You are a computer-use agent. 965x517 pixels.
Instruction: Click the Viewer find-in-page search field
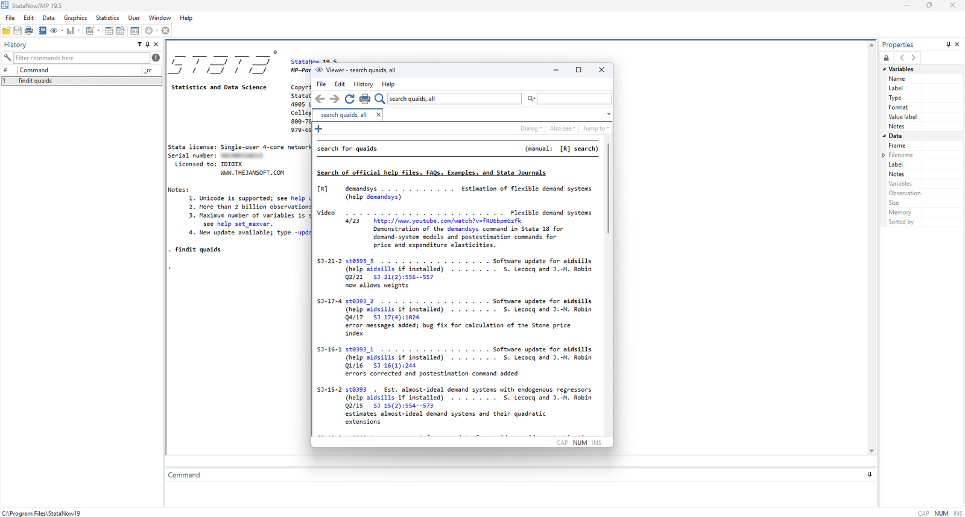click(574, 99)
